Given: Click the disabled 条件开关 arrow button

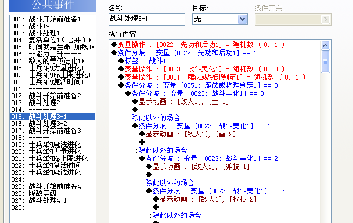Looking at the screenshot, I should [x=325, y=19].
